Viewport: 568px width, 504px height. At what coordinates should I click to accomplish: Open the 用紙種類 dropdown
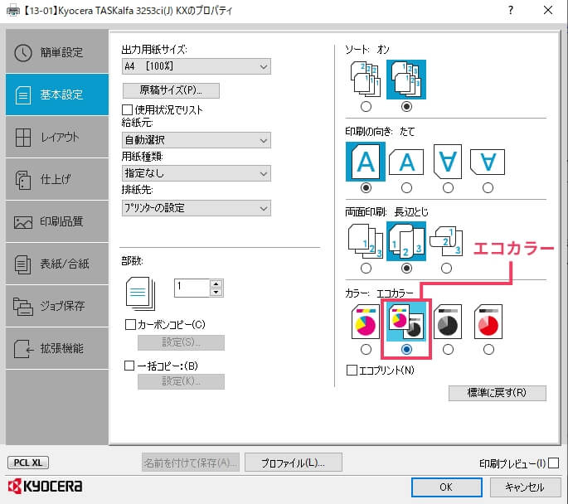tap(196, 173)
